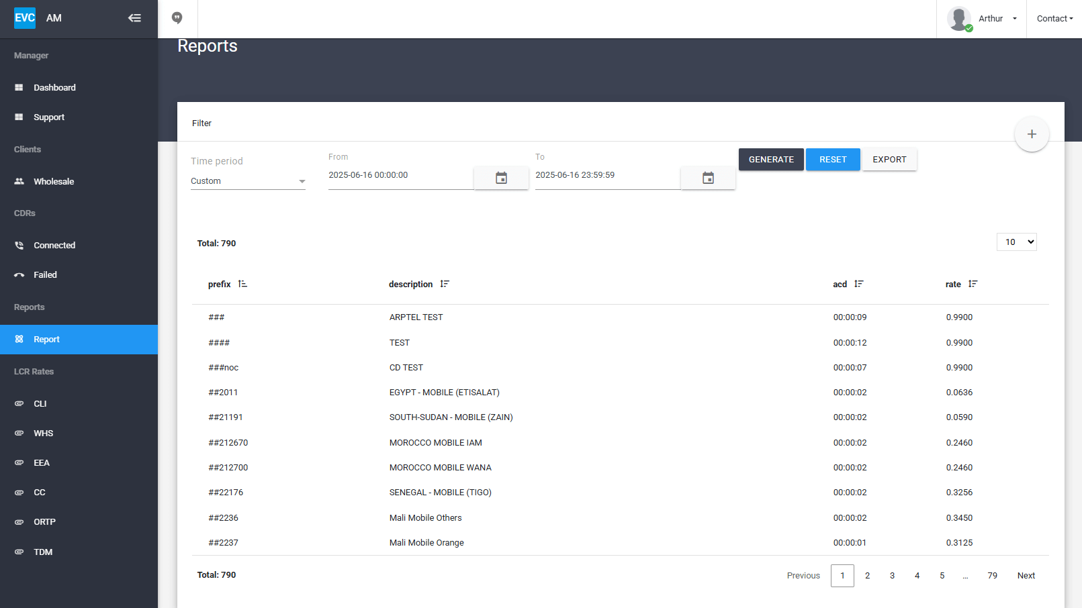This screenshot has height=608, width=1082.
Task: Go to page 5
Action: tap(942, 576)
